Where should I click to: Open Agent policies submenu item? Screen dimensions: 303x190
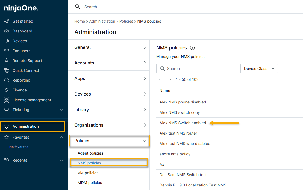coord(90,153)
